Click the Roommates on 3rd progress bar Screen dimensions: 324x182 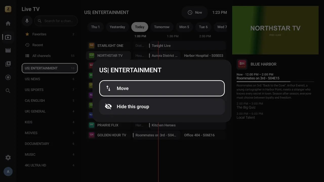tap(275, 82)
